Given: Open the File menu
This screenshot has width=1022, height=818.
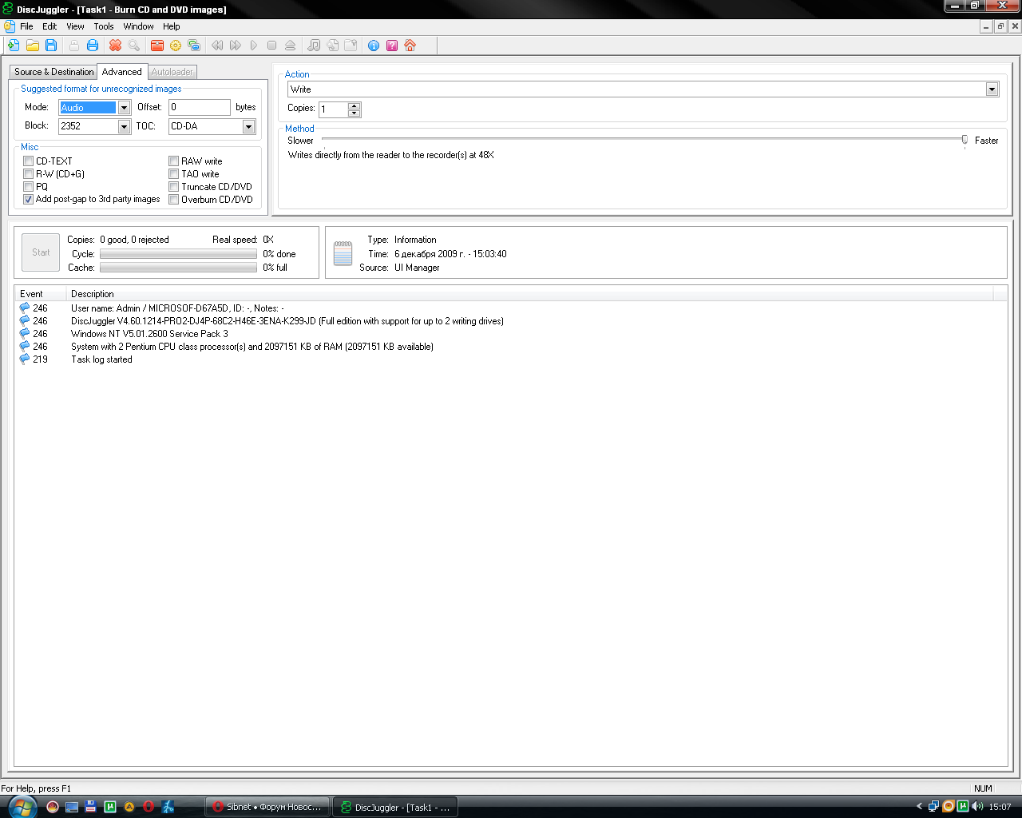Looking at the screenshot, I should pos(26,26).
